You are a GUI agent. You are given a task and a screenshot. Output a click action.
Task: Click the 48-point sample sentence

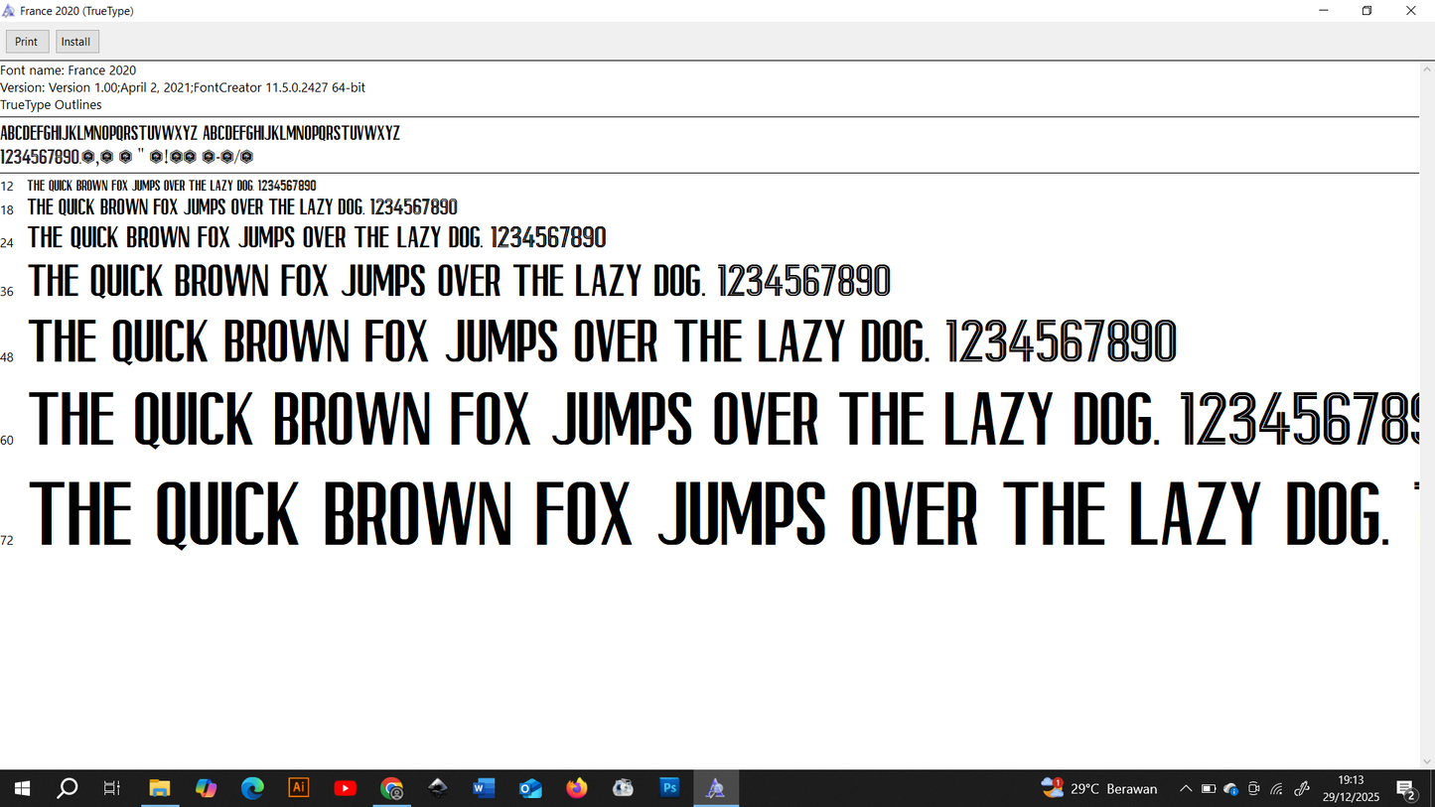(x=603, y=341)
